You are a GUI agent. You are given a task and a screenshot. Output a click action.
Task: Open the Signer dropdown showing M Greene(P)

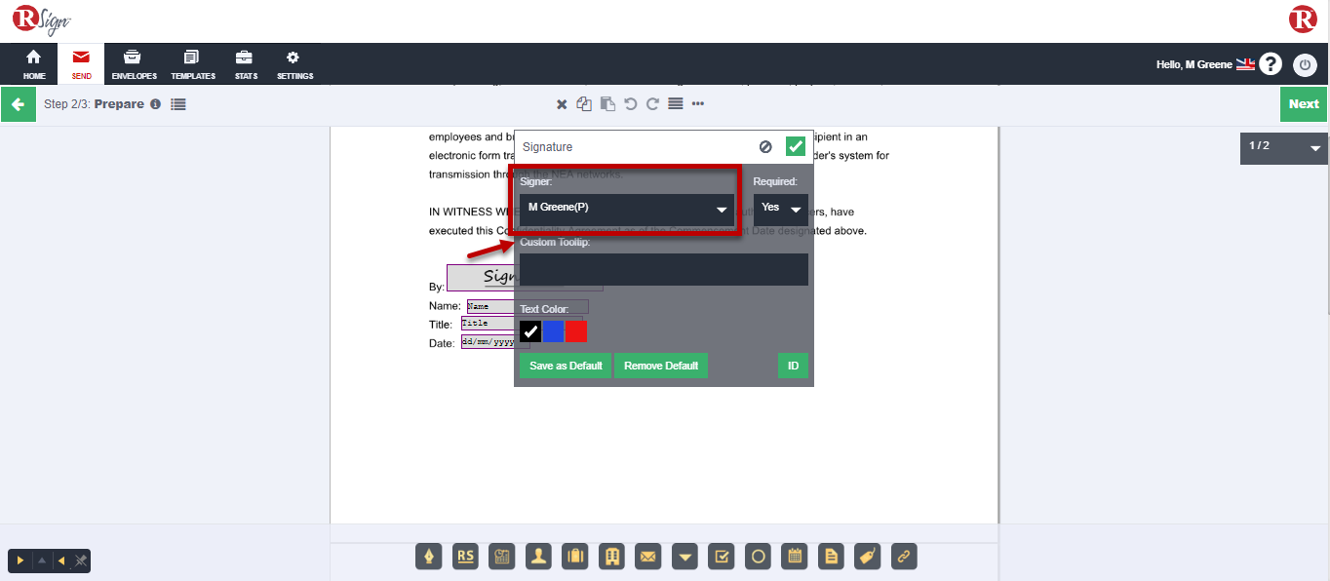[x=627, y=209]
